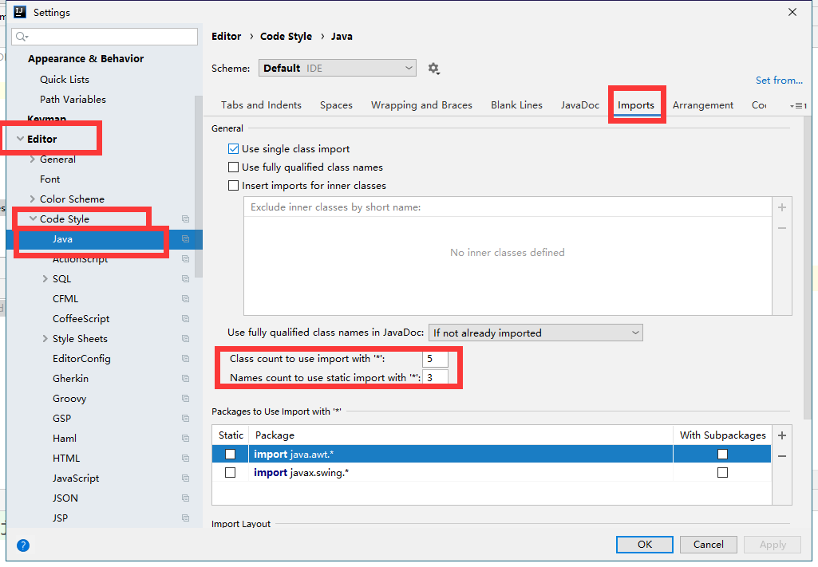Click copy icon next to GSP
The width and height of the screenshot is (818, 567).
coord(185,419)
